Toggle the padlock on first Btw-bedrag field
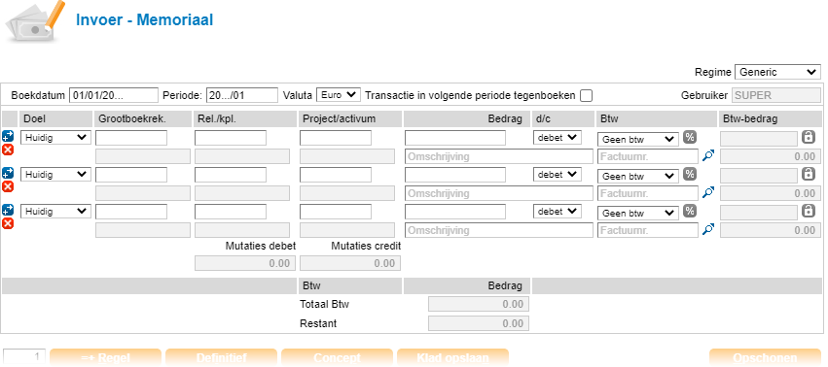This screenshot has width=828, height=367. [x=808, y=137]
